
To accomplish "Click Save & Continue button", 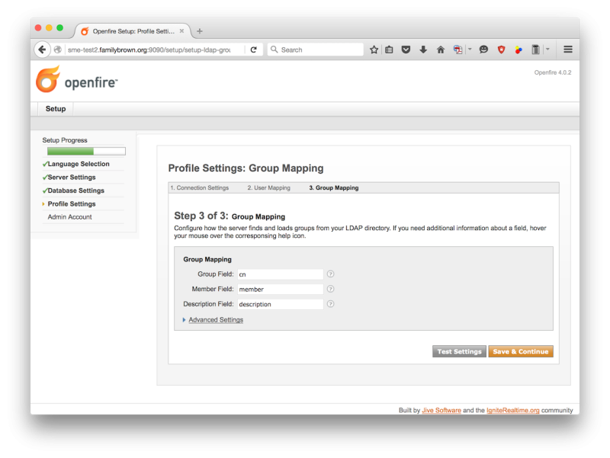I will pos(521,351).
